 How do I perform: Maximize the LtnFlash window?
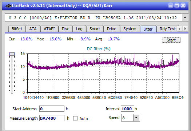pos(177,5)
